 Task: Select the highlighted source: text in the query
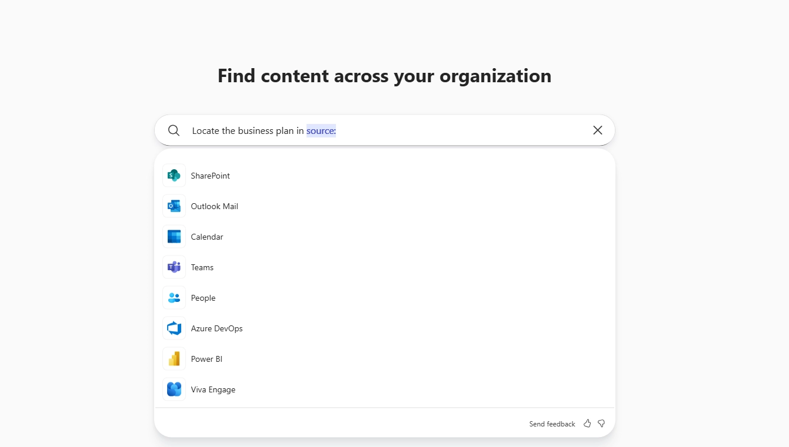[321, 130]
